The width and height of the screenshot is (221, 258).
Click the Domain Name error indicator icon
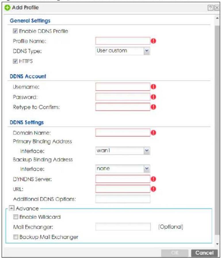click(153, 133)
